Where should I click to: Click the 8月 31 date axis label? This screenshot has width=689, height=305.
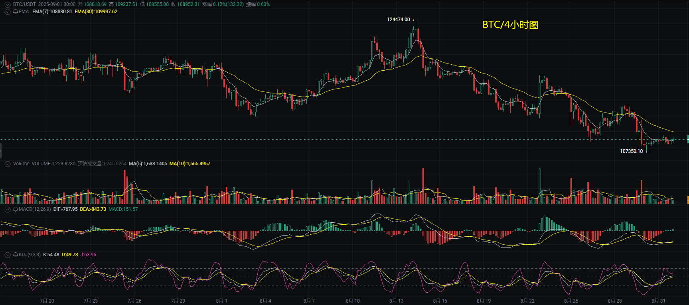tap(658, 301)
